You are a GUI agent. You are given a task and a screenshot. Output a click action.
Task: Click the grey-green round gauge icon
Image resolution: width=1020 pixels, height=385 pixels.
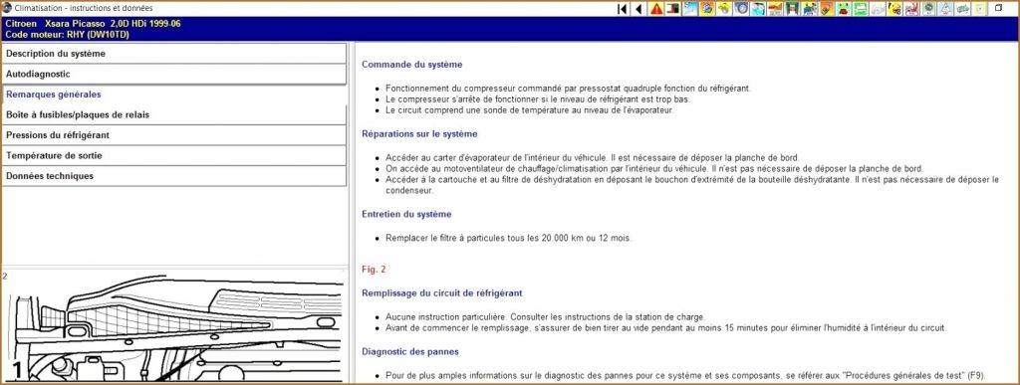tap(927, 9)
